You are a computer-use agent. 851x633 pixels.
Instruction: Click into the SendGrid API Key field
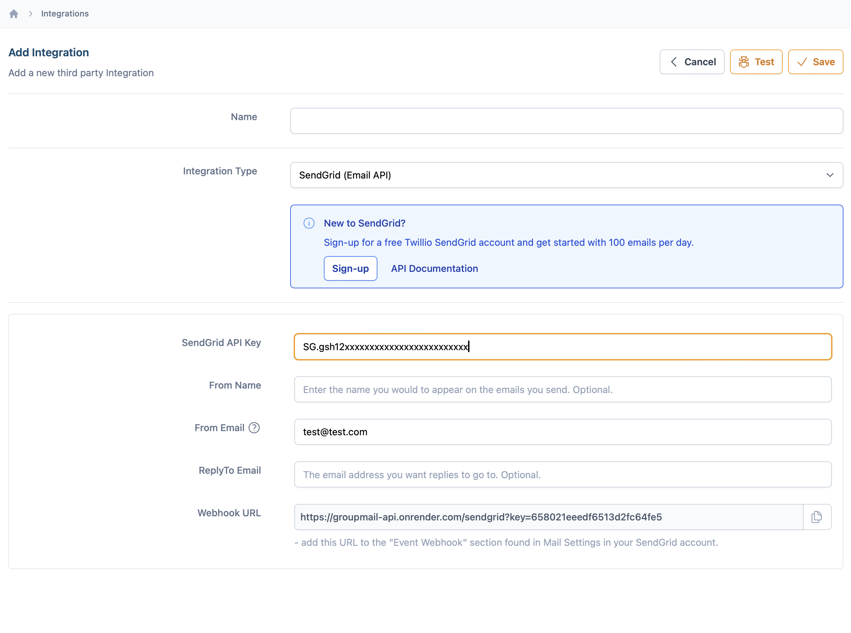coord(562,347)
